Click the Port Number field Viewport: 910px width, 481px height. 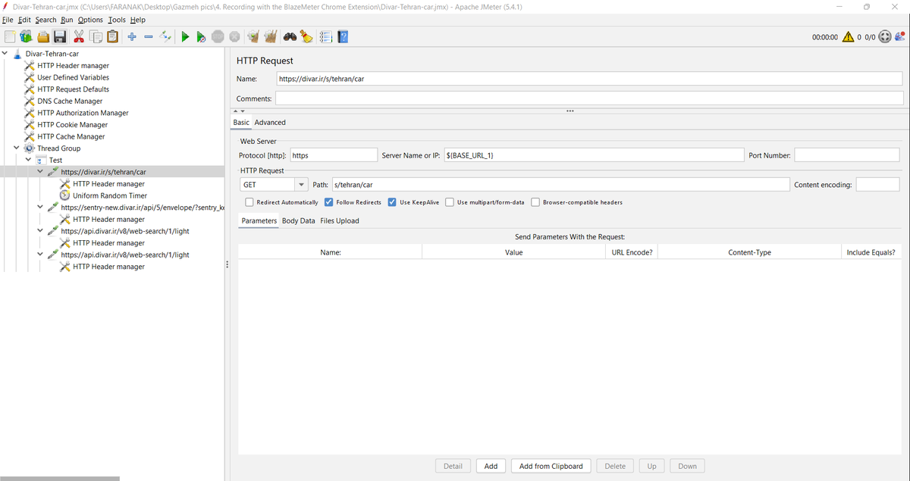847,155
